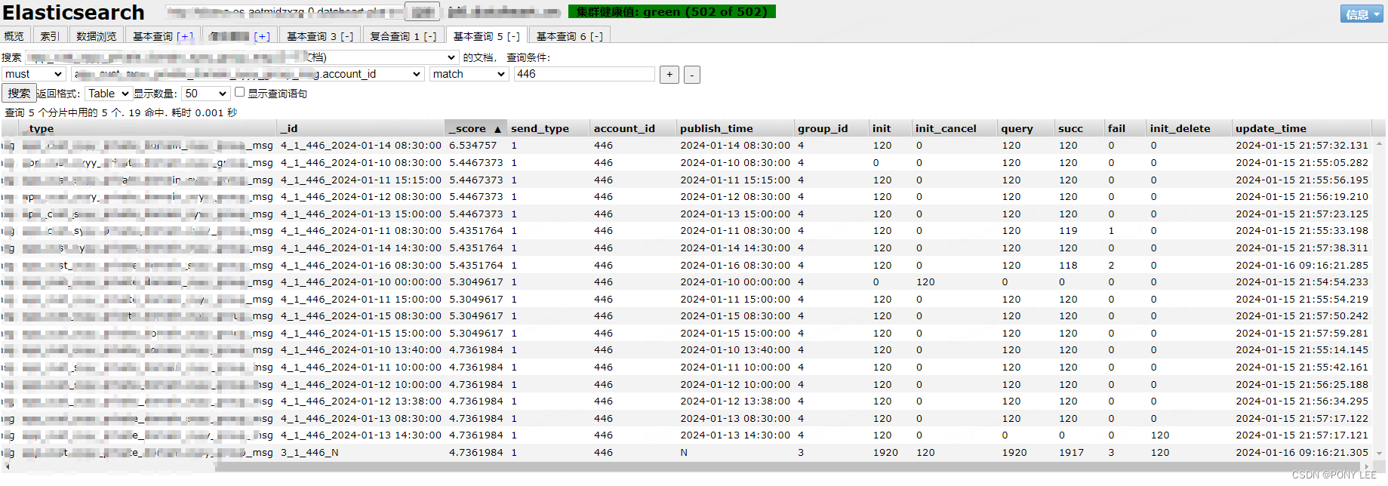Click the vertical scrollbar down arrow
This screenshot has height=486, width=1388.
click(1380, 454)
